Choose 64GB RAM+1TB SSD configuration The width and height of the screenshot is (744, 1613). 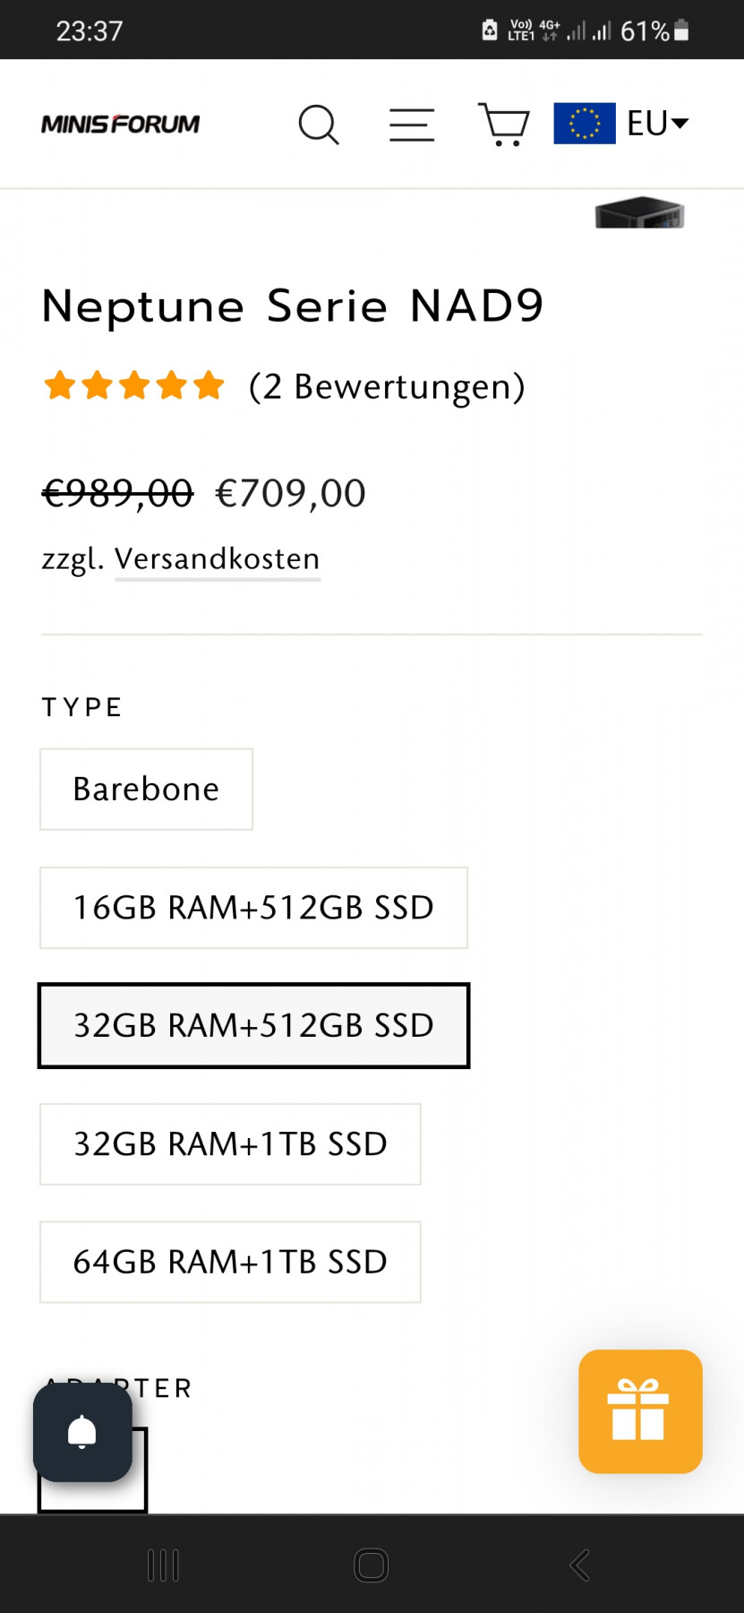(x=230, y=1262)
